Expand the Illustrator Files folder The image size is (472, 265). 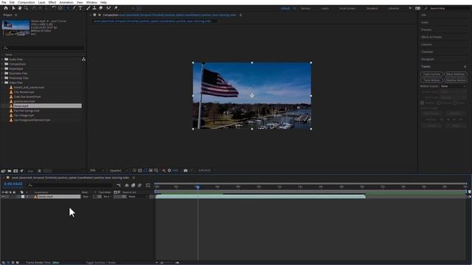pyautogui.click(x=2, y=74)
